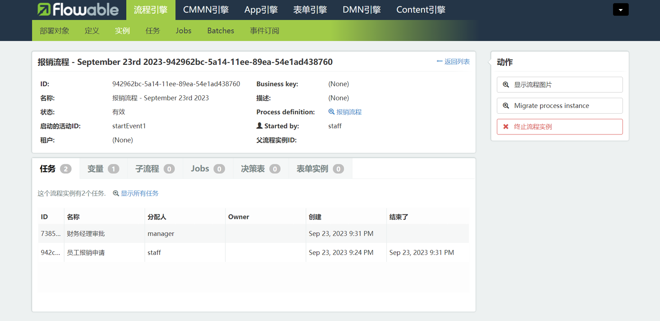Click the left arrow icon by 返回列表
The width and height of the screenshot is (660, 321).
point(439,62)
